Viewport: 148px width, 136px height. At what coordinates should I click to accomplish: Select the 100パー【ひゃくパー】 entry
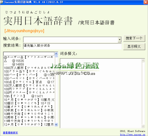pyautogui.click(x=29, y=75)
